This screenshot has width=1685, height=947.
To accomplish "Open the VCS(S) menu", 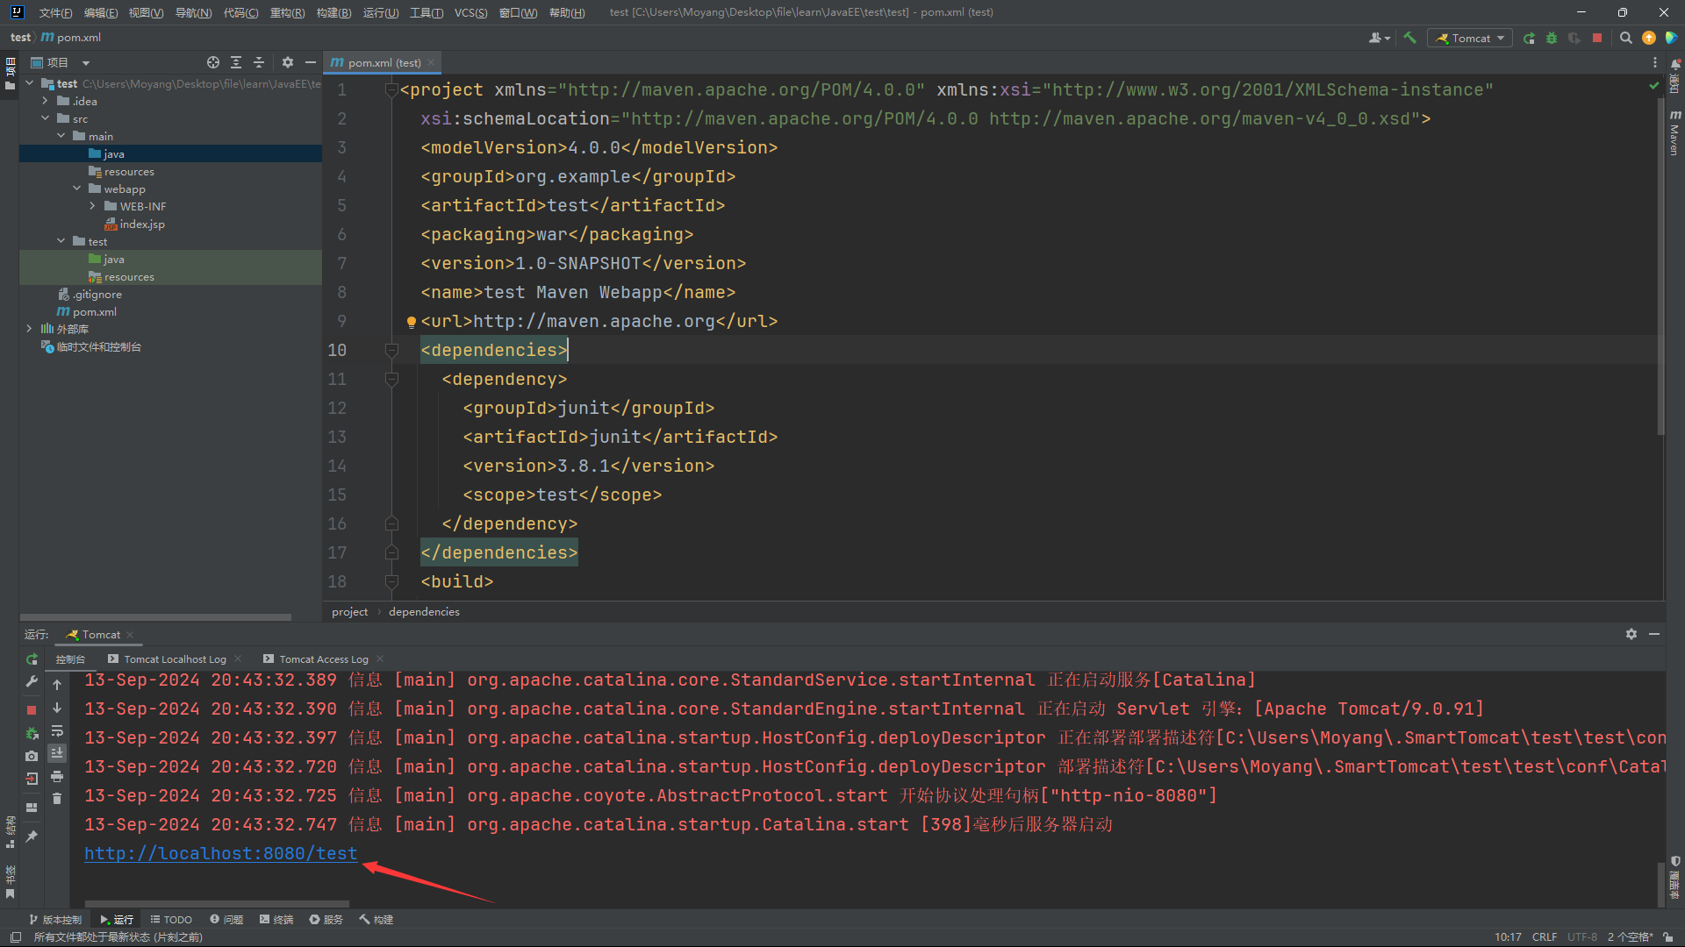I will 470,12.
